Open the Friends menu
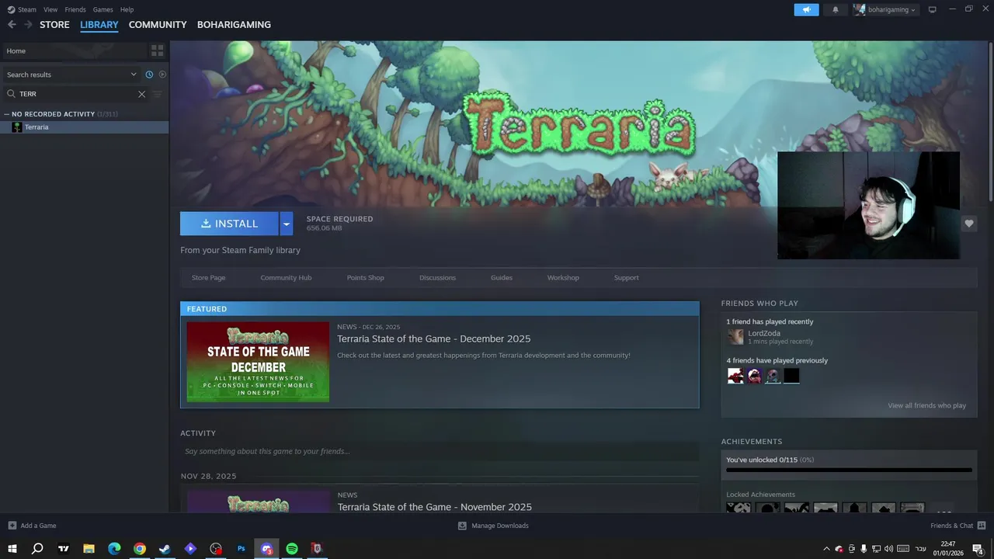The width and height of the screenshot is (994, 559). coord(75,9)
